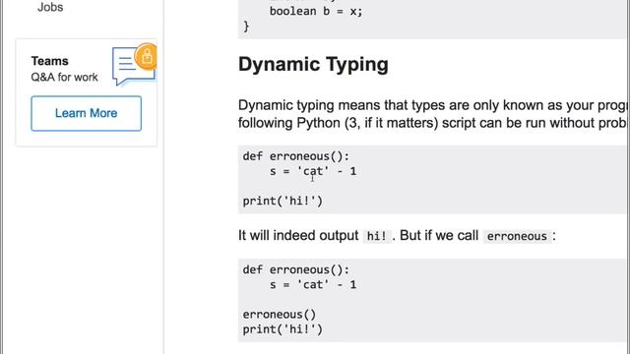Click "s = 'cat' - 1" in the last code block
Image resolution: width=630 pixels, height=354 pixels.
(313, 284)
